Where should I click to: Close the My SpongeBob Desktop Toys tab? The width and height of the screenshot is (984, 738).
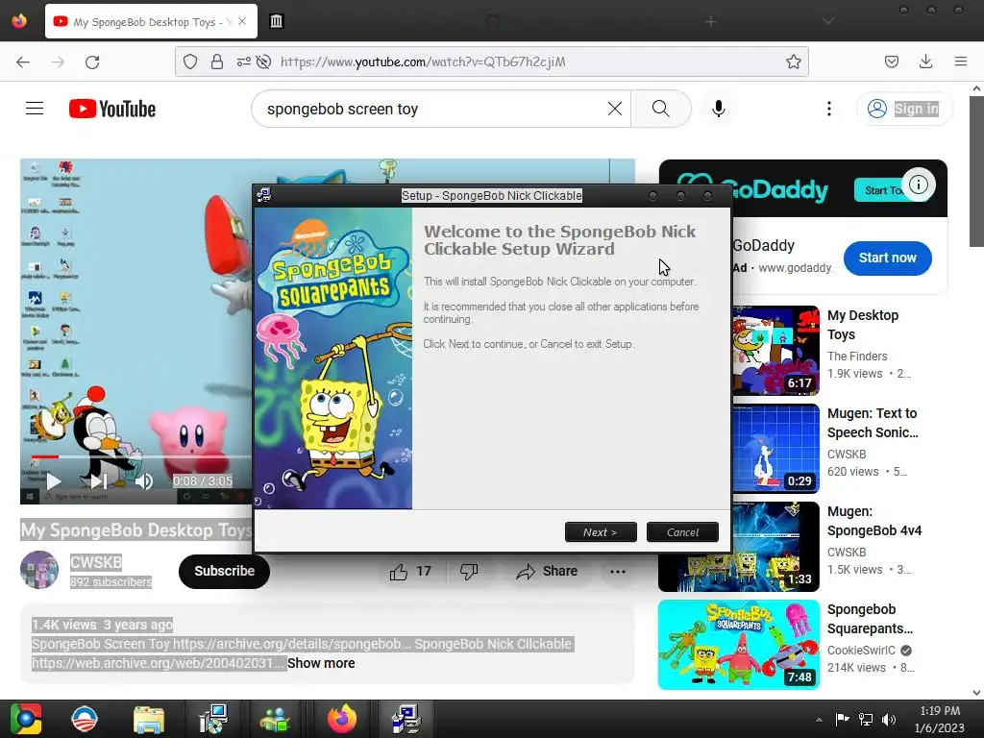(x=242, y=21)
